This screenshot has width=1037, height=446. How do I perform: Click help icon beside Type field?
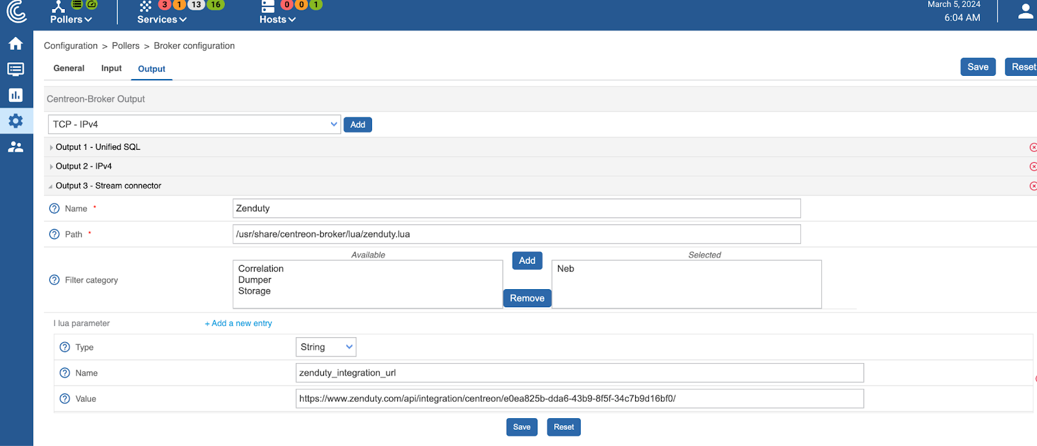click(65, 347)
